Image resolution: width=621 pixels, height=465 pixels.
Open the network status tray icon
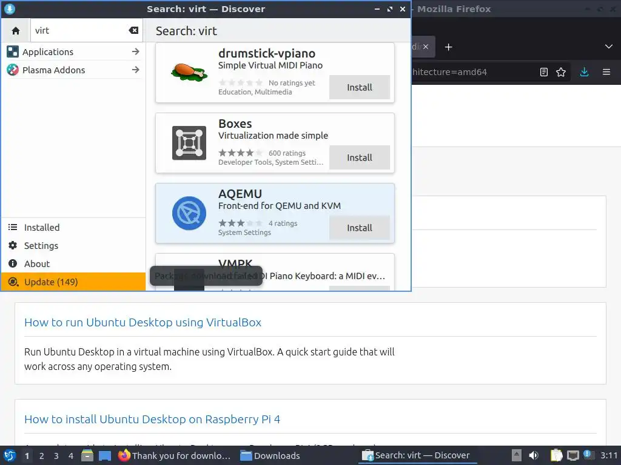(572, 455)
